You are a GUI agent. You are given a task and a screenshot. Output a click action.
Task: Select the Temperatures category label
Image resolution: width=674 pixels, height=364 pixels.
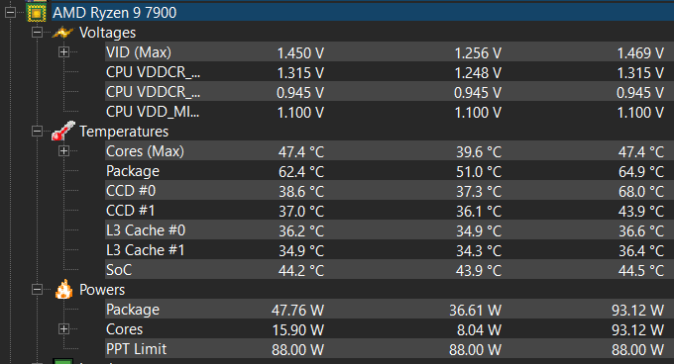coord(124,132)
